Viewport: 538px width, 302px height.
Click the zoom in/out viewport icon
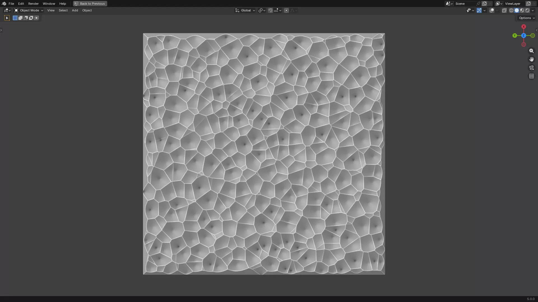pyautogui.click(x=531, y=51)
